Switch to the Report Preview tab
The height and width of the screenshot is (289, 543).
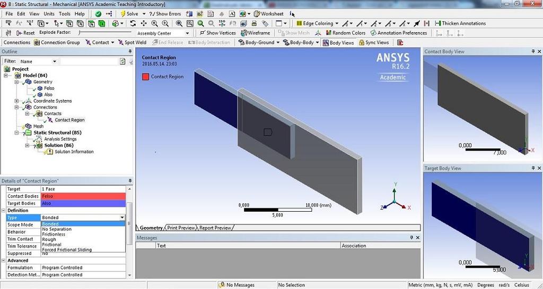pos(215,228)
